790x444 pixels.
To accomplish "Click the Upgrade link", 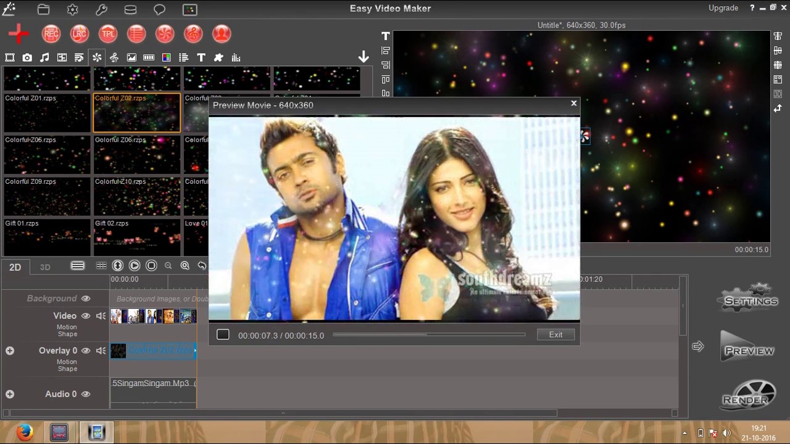I will [x=723, y=8].
